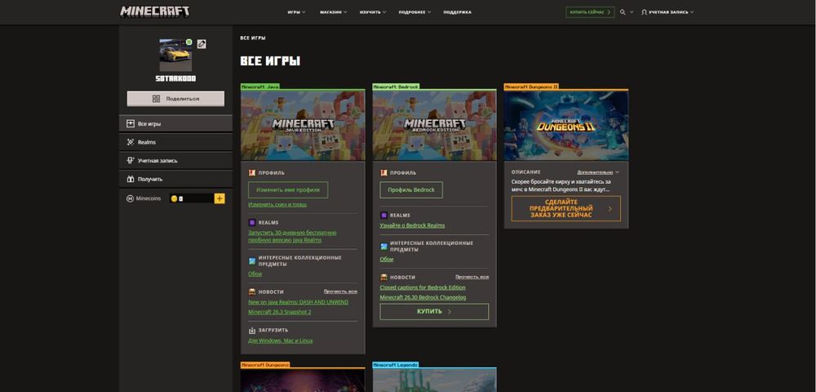Click the Все игры sidebar icon
Viewport: 816px width, 392px height.
[x=131, y=124]
